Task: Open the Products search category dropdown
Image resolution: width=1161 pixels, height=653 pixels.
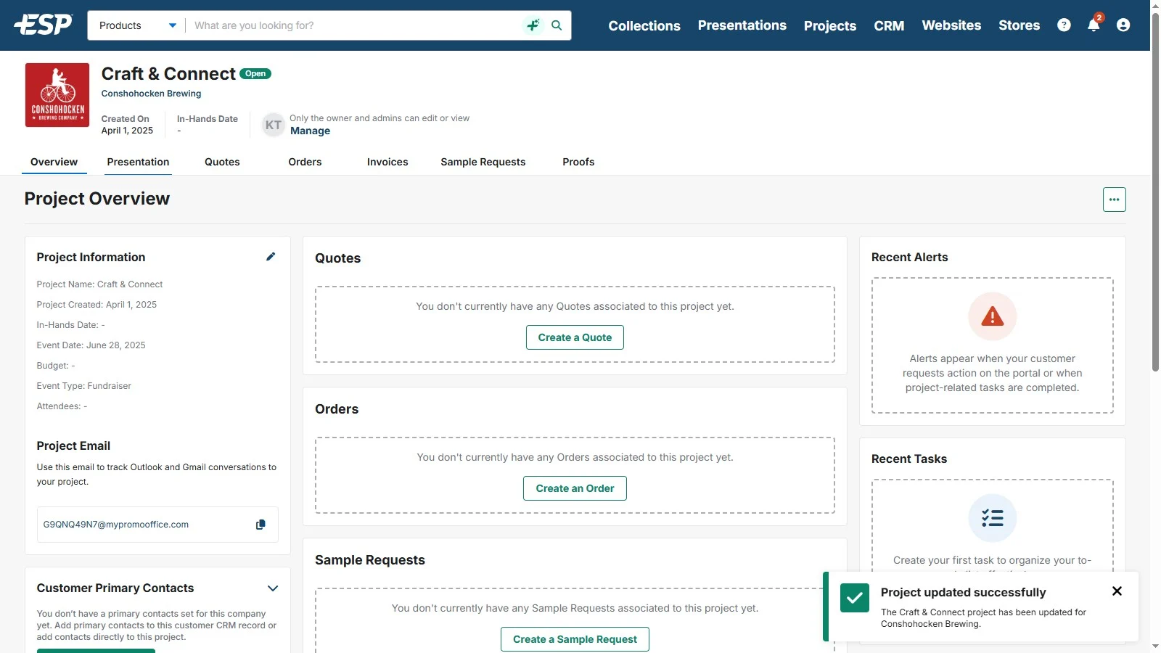Action: [137, 25]
